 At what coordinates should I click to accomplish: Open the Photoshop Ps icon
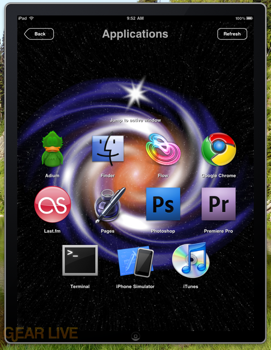(163, 204)
